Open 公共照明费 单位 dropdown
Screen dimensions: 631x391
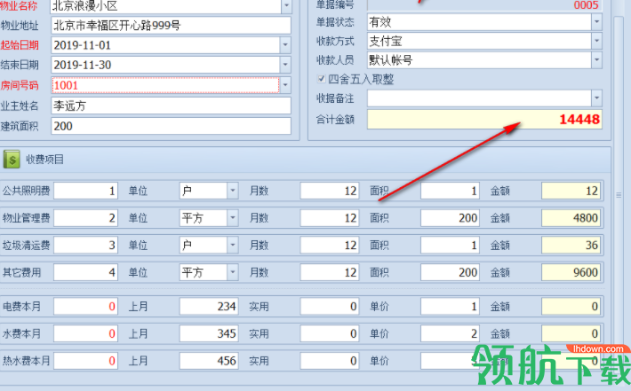(233, 191)
